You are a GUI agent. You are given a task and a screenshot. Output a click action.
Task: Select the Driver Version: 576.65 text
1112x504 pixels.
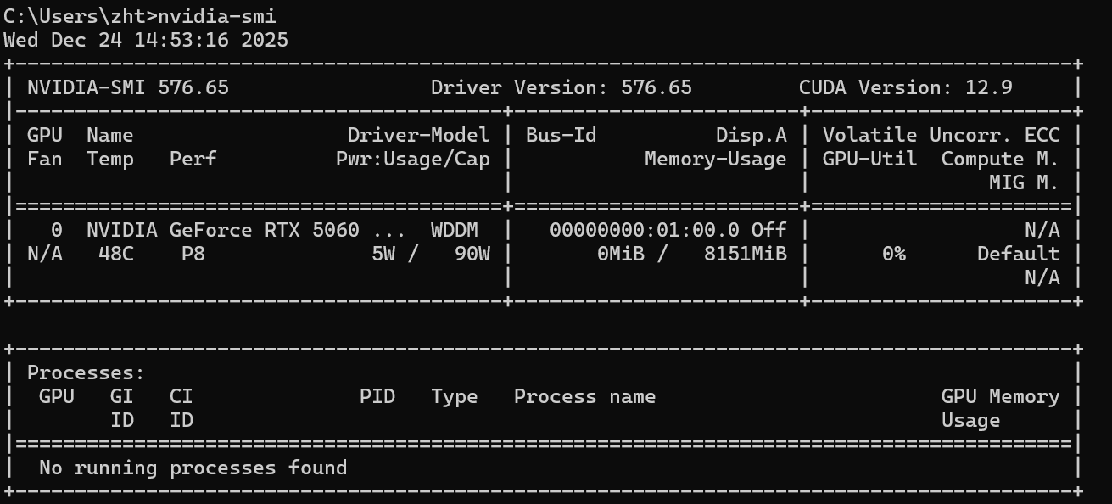click(562, 87)
